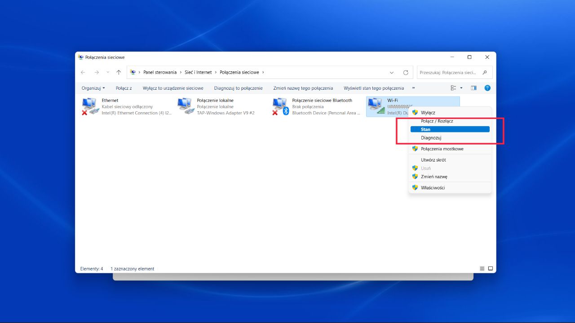Show the preview pane using its toolbar icon
Image resolution: width=575 pixels, height=323 pixels.
(473, 88)
